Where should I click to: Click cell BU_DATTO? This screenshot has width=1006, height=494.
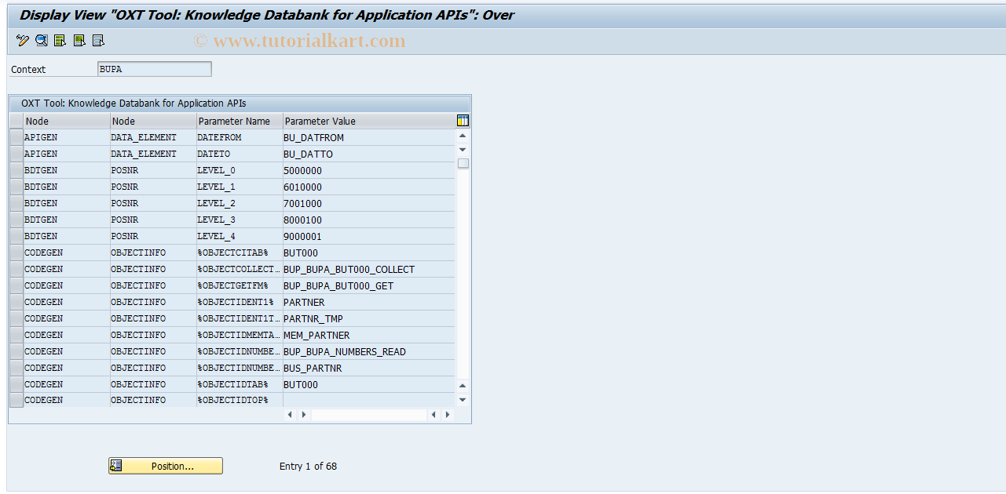[x=368, y=154]
